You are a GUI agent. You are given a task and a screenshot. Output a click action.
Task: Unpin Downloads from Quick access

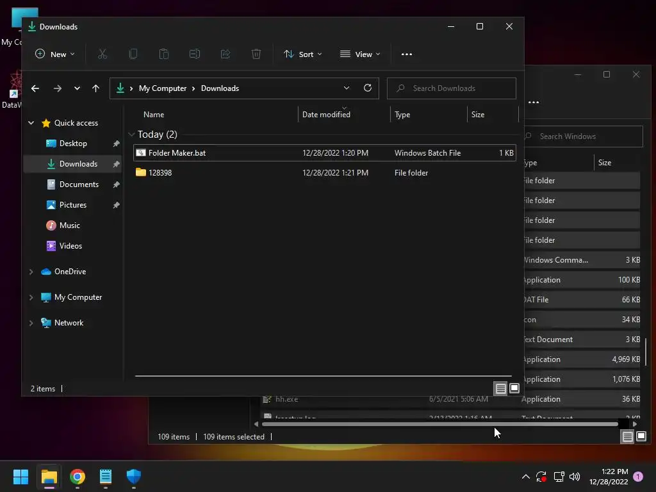[x=117, y=164]
